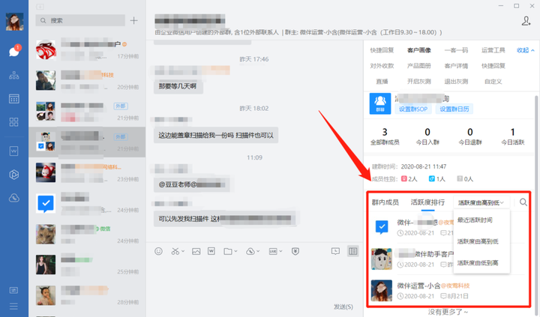This screenshot has height=317, width=540.
Task: Expand the cloud icon dropdown arrow
Action: [258, 251]
